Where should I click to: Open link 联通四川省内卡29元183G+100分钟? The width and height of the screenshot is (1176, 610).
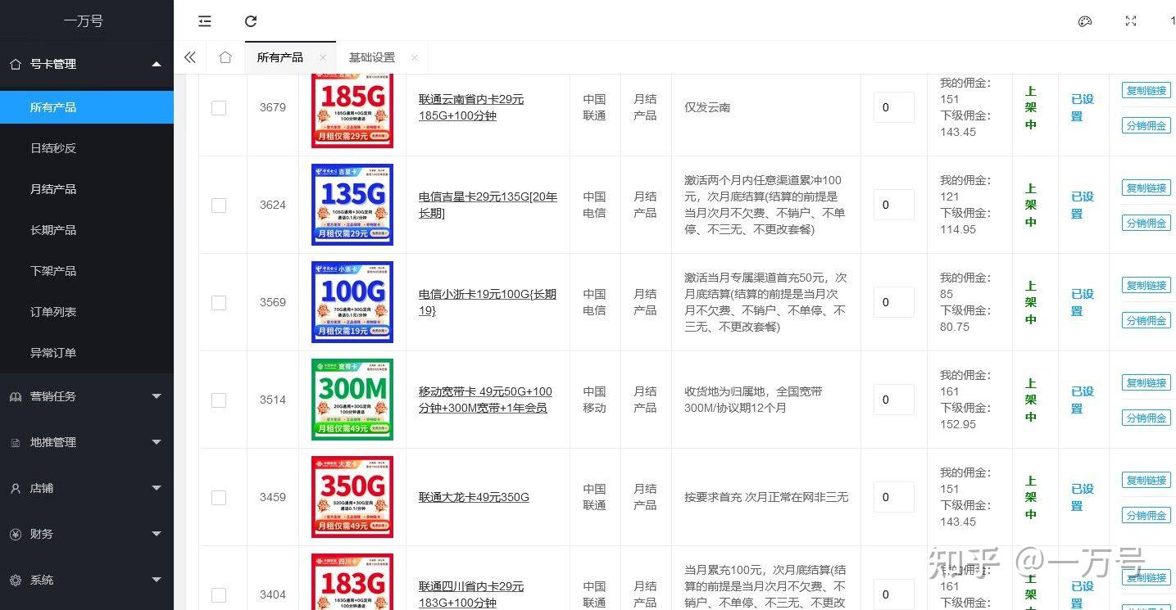[471, 594]
